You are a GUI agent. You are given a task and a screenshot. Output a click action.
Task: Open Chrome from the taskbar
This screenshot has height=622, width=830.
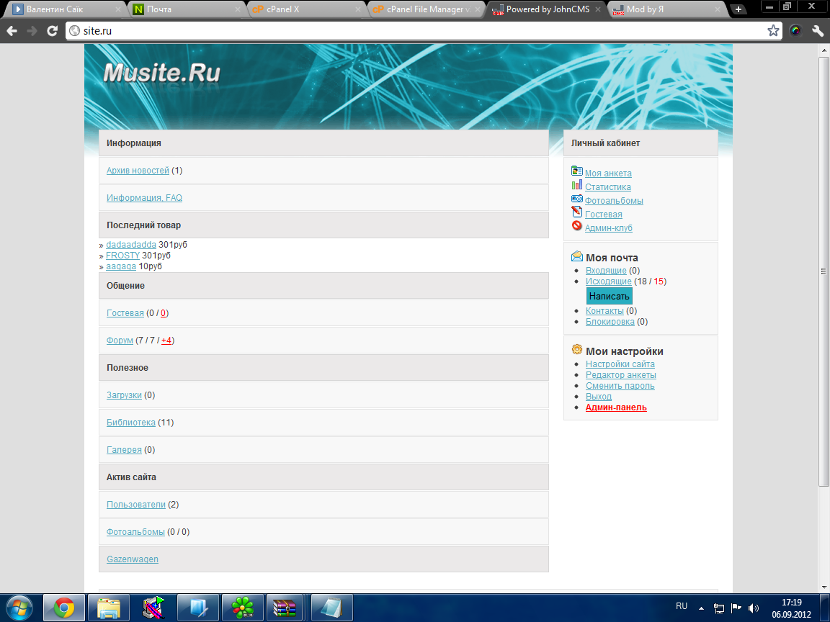pyautogui.click(x=63, y=608)
